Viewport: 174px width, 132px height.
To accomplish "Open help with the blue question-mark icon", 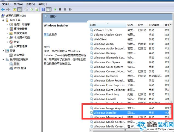I will click(x=43, y=10).
